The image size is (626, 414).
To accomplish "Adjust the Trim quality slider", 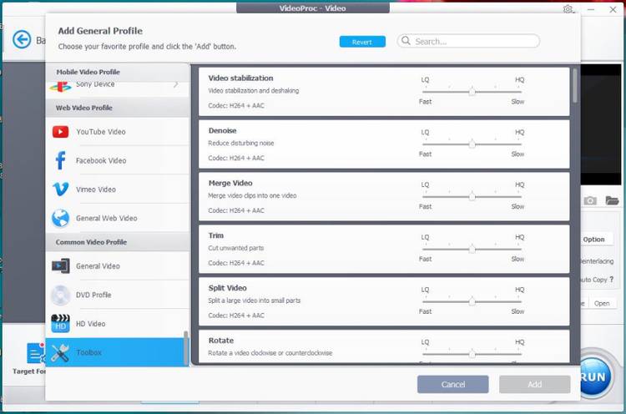I will point(472,249).
